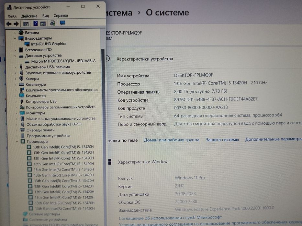The width and height of the screenshot is (302, 226).
Task: Click the Компьютер monitor icon
Action: 22,96
